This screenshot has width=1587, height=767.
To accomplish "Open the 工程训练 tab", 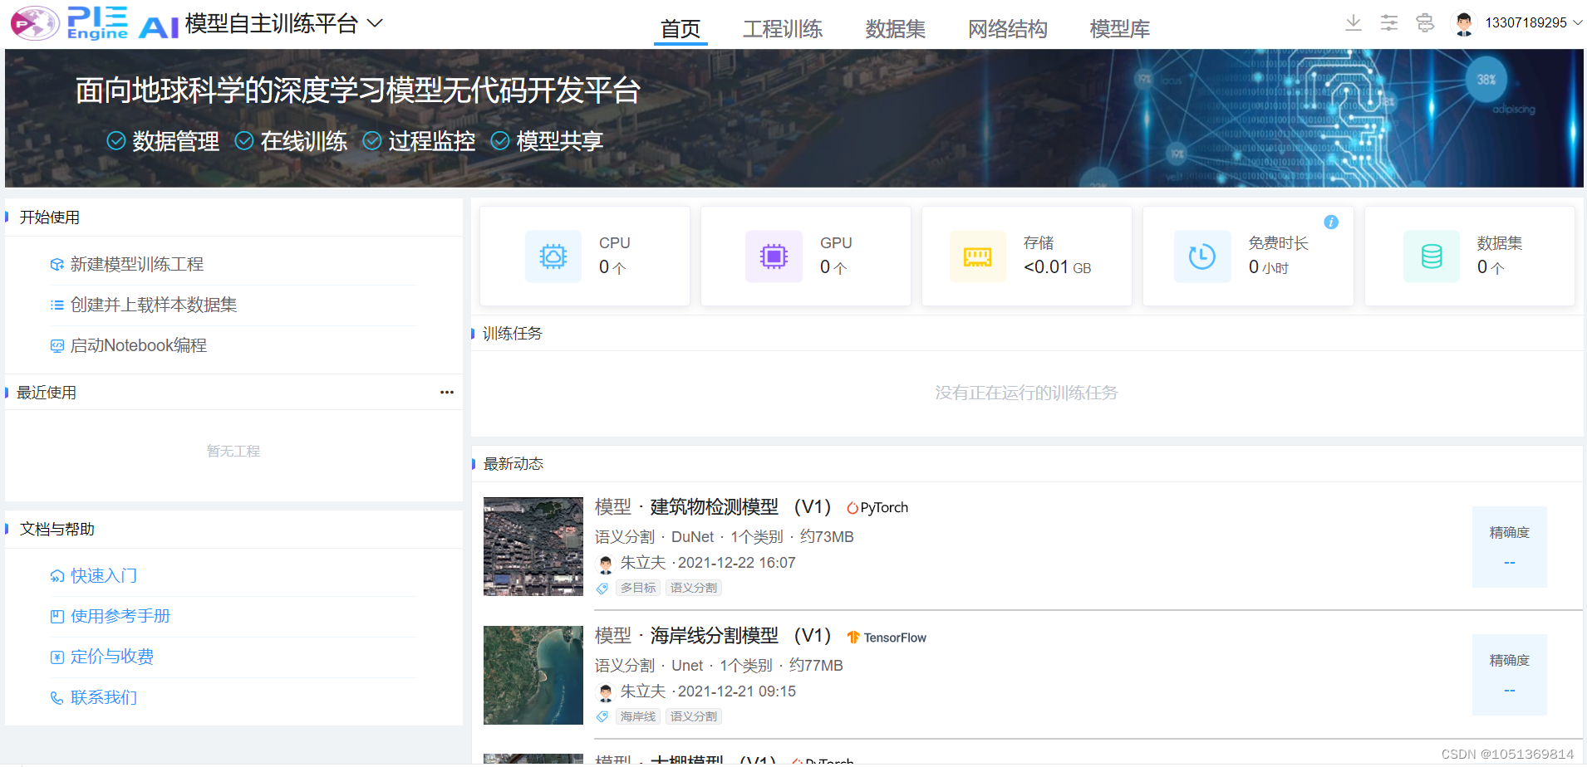I will (783, 29).
